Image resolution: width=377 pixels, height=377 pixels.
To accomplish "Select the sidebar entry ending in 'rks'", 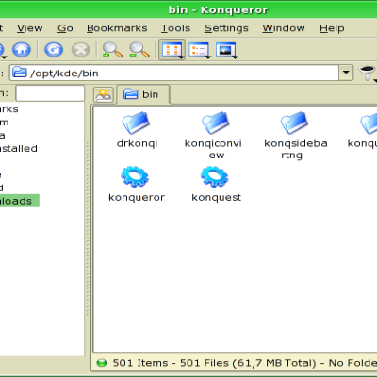I will point(8,109).
